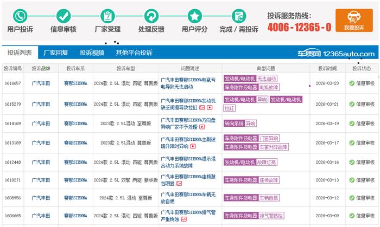
Task: Click the 座椅故障 issue tag
Action: (268, 180)
